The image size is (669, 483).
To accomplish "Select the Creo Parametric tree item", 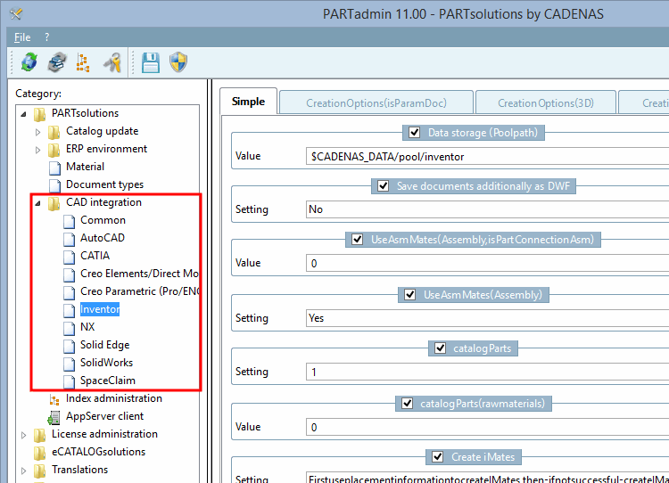I will [x=139, y=291].
